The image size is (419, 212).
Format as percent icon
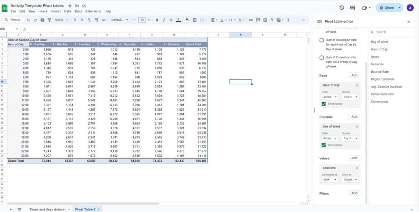82,20
